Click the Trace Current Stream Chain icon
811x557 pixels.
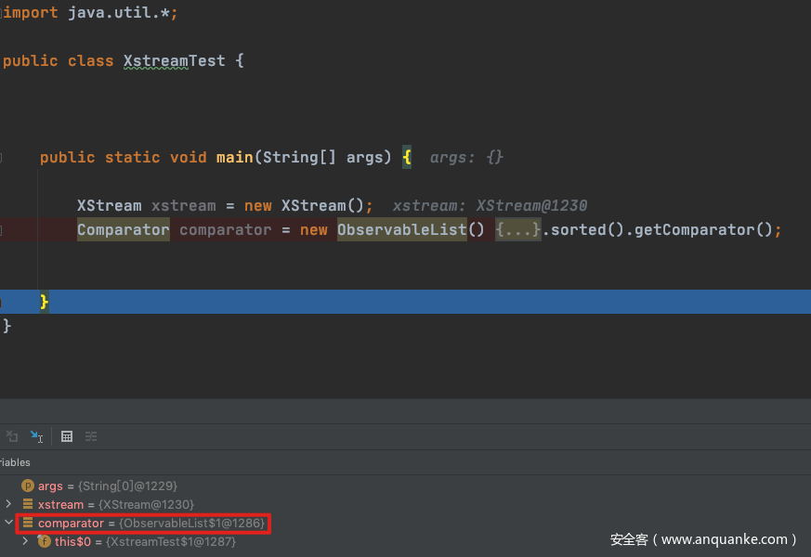tap(91, 436)
